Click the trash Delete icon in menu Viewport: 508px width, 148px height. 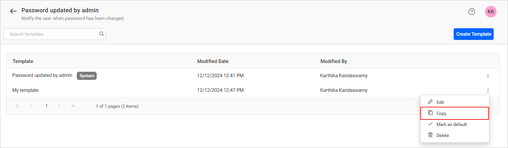pyautogui.click(x=430, y=135)
